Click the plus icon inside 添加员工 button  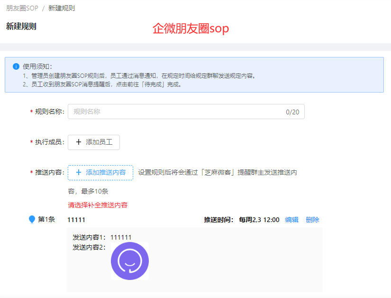point(79,142)
